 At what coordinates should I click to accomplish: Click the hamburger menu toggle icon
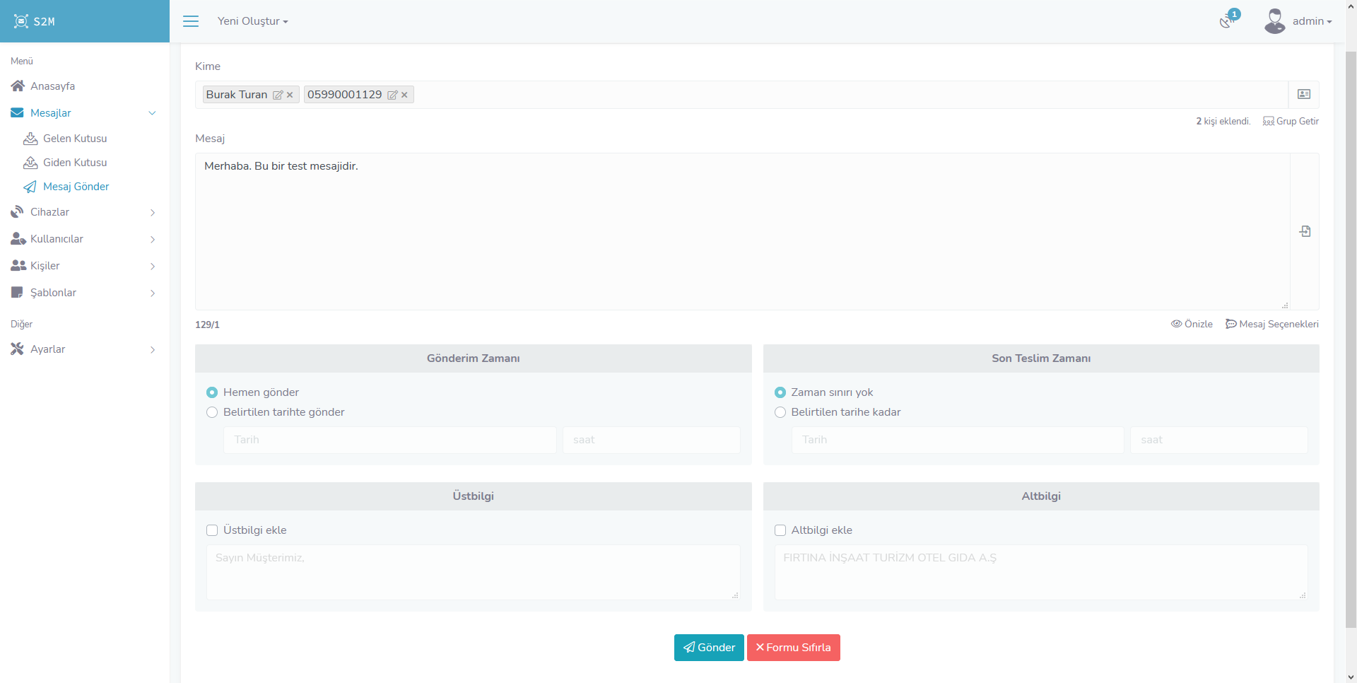(191, 21)
